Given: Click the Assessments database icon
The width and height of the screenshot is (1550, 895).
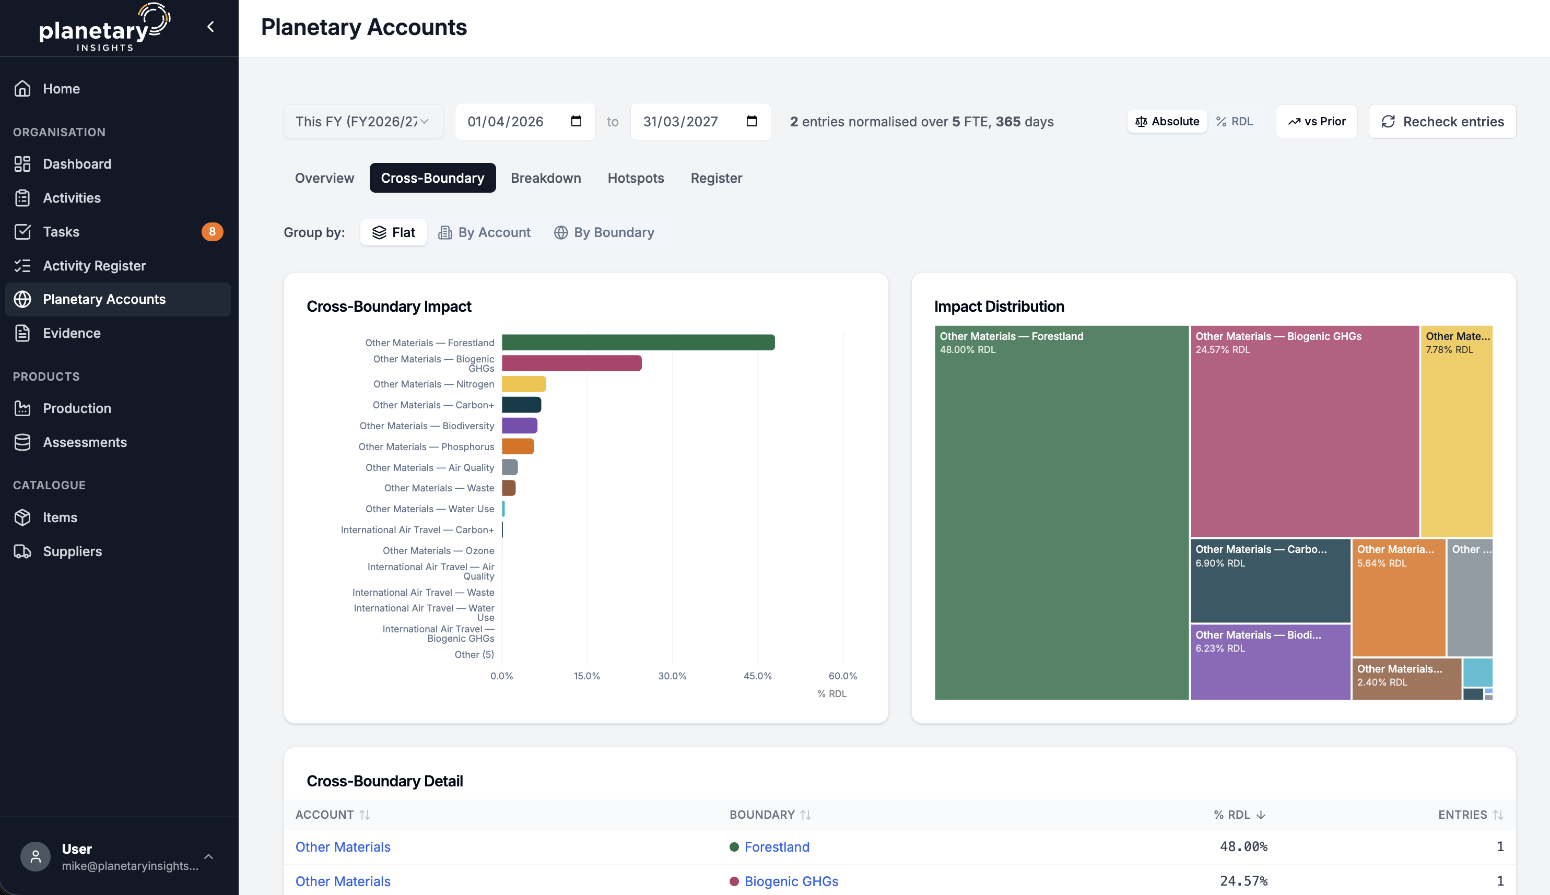Looking at the screenshot, I should [x=23, y=442].
